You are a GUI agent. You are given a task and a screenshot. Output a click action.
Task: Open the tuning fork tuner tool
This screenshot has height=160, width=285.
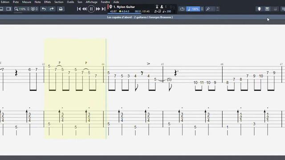coord(208,9)
